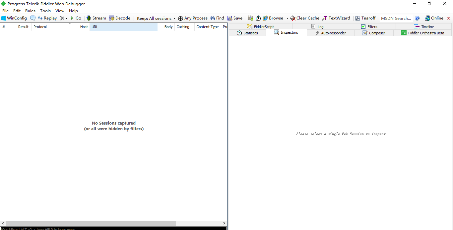Switch to the Filters tab
This screenshot has height=230, width=453.
369,26
